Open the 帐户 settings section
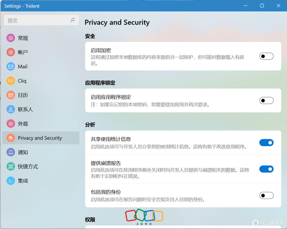The image size is (287, 229). (41, 52)
